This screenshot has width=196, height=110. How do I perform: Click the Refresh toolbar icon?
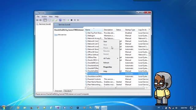tap(53, 20)
